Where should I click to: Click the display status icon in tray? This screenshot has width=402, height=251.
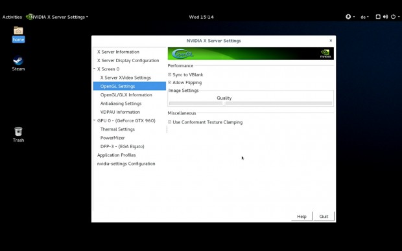point(378,17)
